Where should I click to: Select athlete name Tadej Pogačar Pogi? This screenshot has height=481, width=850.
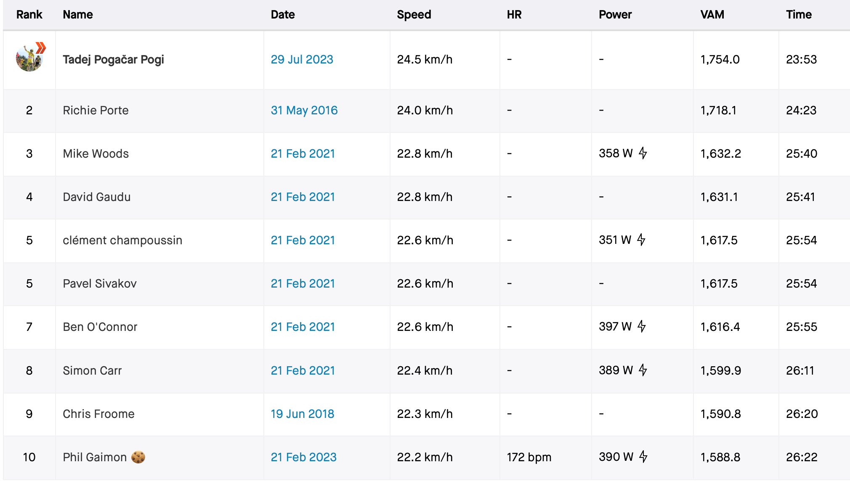[x=113, y=59]
